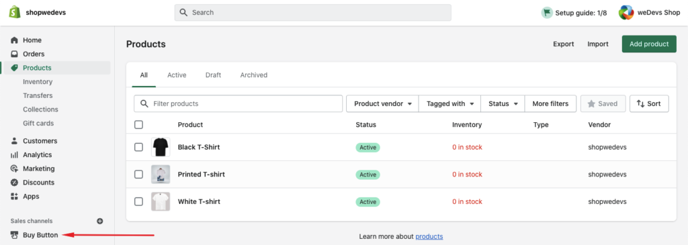Switch to the Draft tab
The height and width of the screenshot is (245, 688).
[213, 75]
